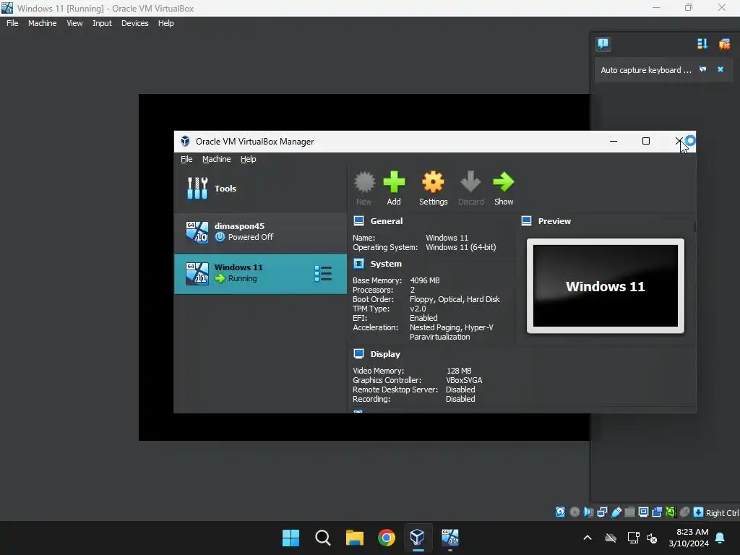Switch to Windows 11 VM taskbar icon
Screen dimensions: 740x555
pyautogui.click(x=449, y=538)
